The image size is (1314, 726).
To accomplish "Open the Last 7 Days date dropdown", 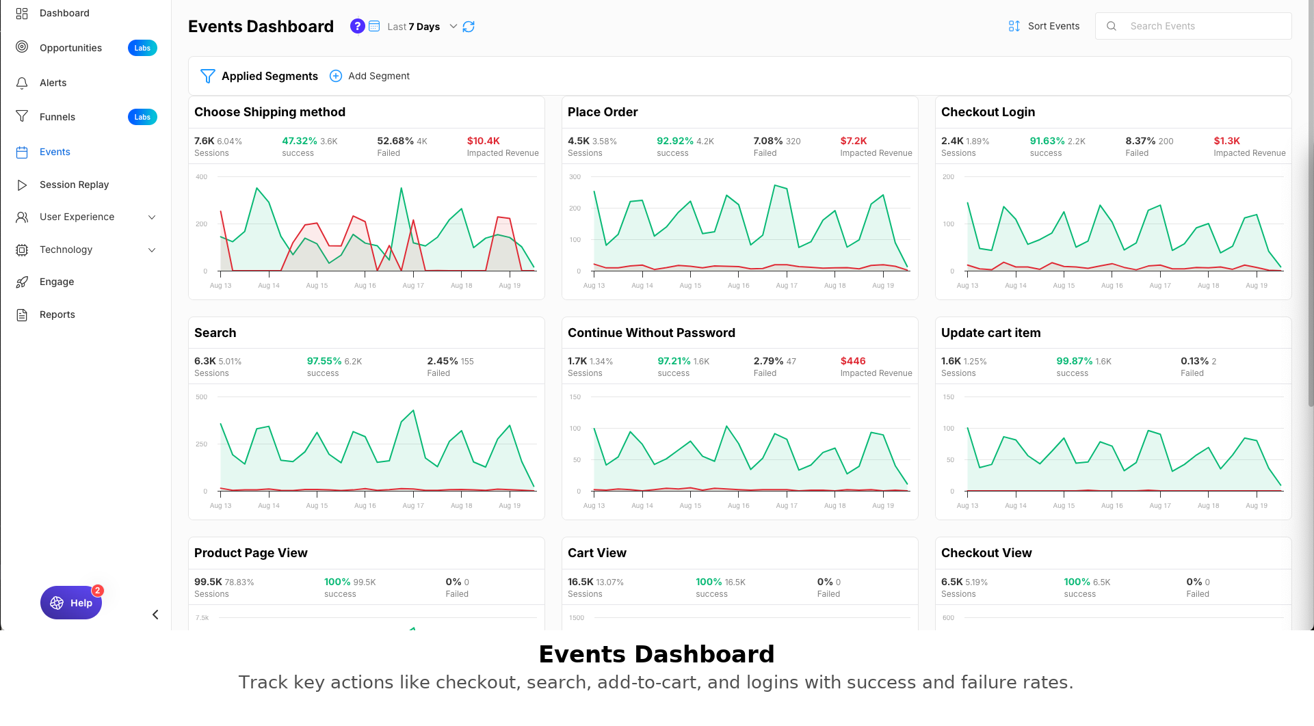I will (453, 27).
